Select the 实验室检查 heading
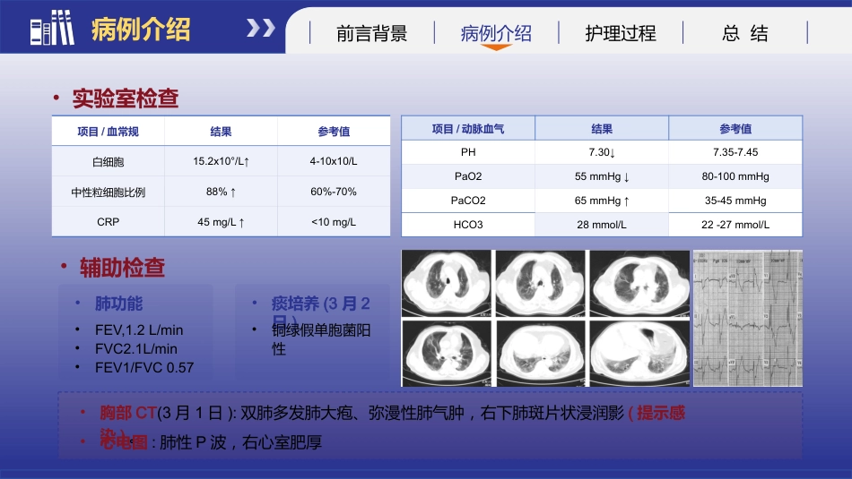The width and height of the screenshot is (852, 479). (126, 98)
